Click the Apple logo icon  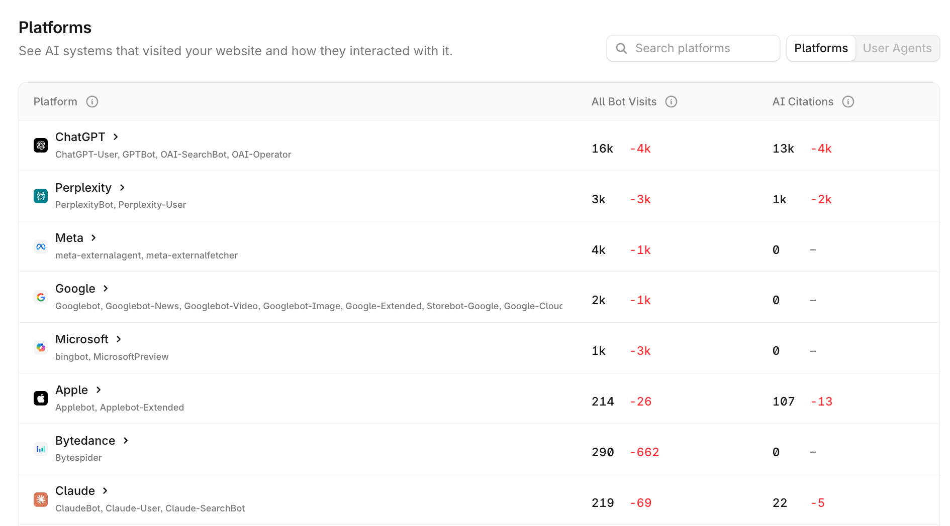[41, 398]
